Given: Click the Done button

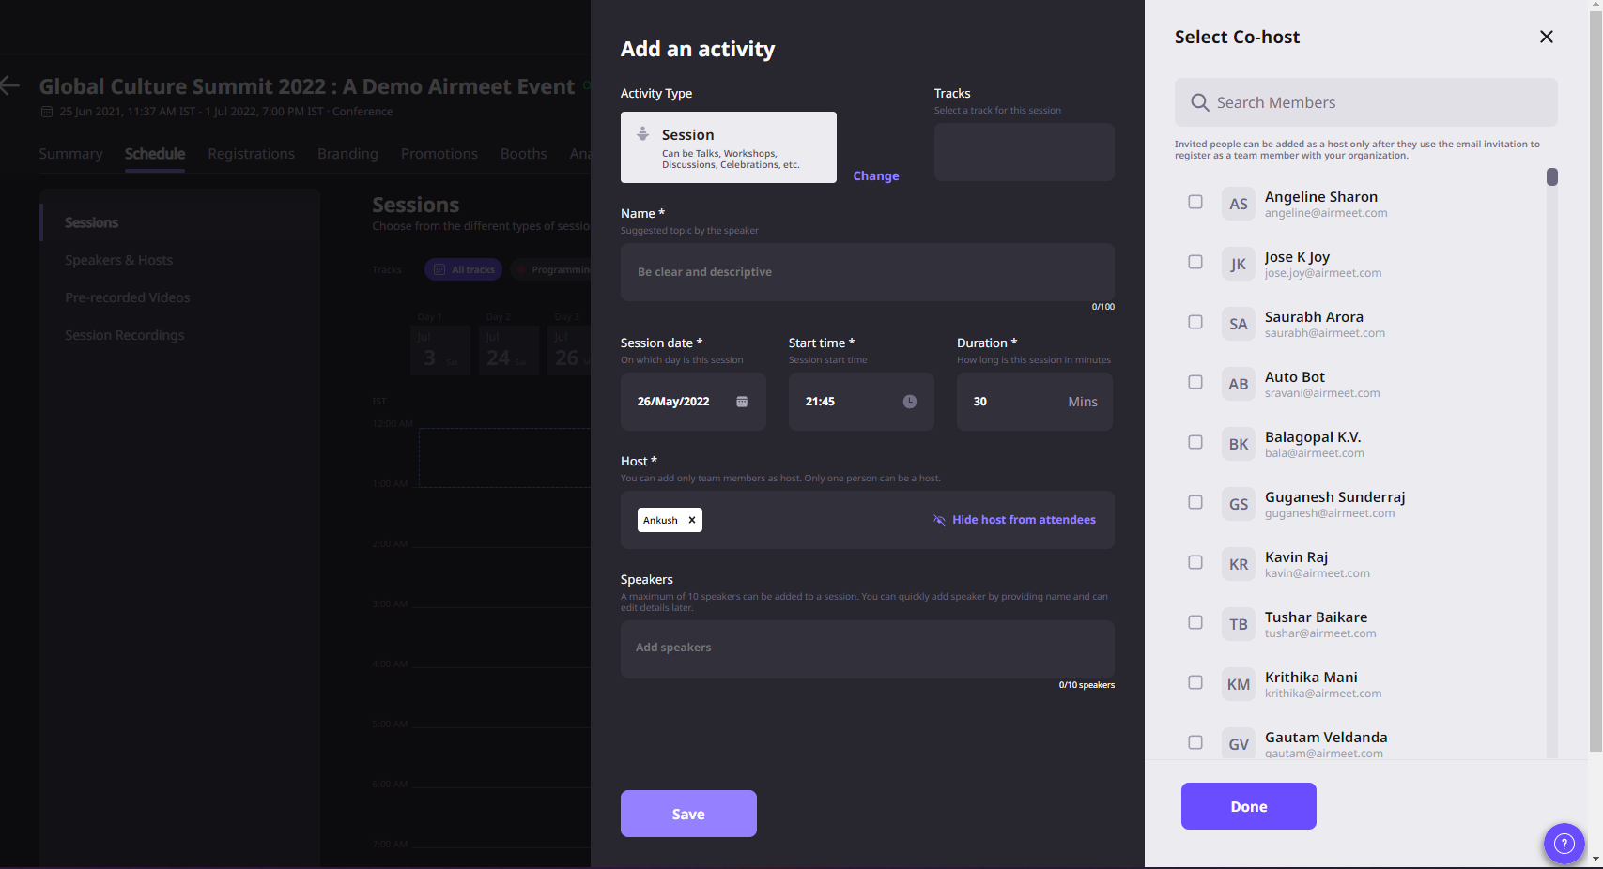Looking at the screenshot, I should (x=1249, y=806).
